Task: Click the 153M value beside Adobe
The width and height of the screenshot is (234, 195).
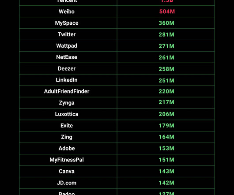Action: pos(166,148)
